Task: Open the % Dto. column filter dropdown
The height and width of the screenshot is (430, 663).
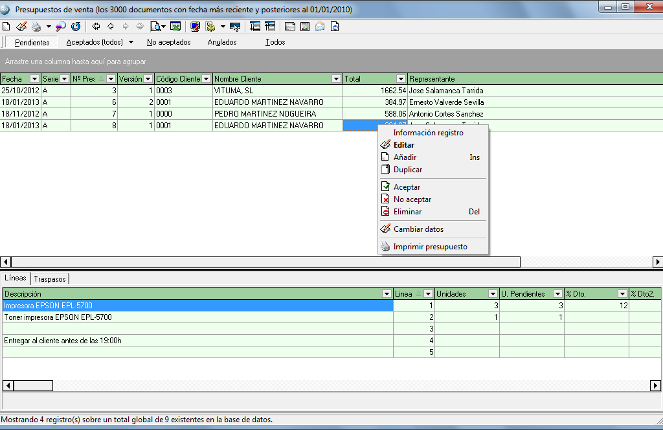Action: (622, 294)
